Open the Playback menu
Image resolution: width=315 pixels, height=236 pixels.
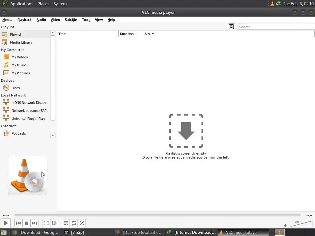coord(25,20)
